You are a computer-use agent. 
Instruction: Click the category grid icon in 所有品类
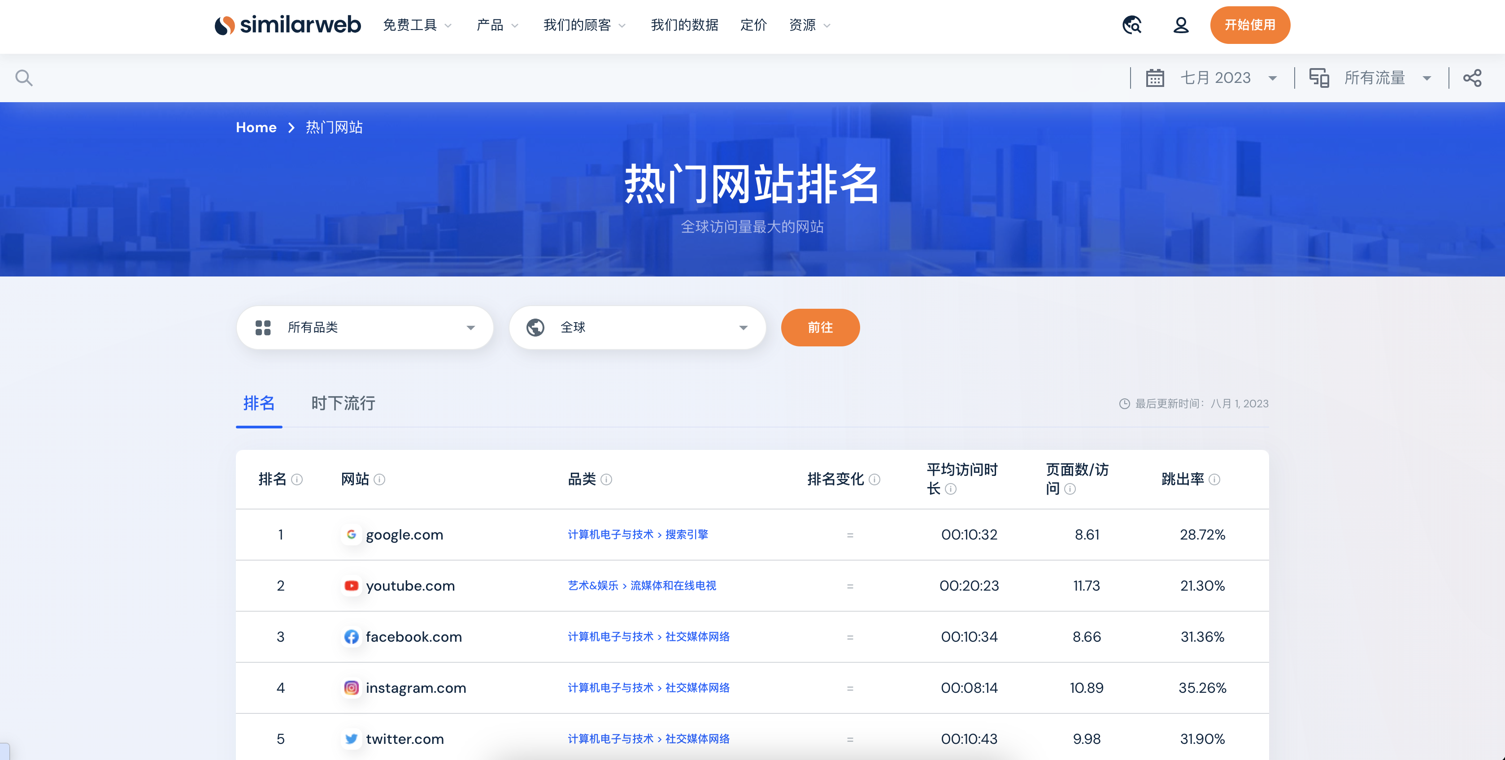coord(263,328)
